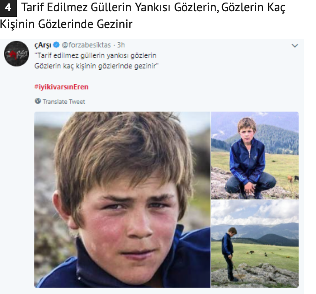
Task: Open the photo of boy crouching on rock
Action: click(255, 155)
